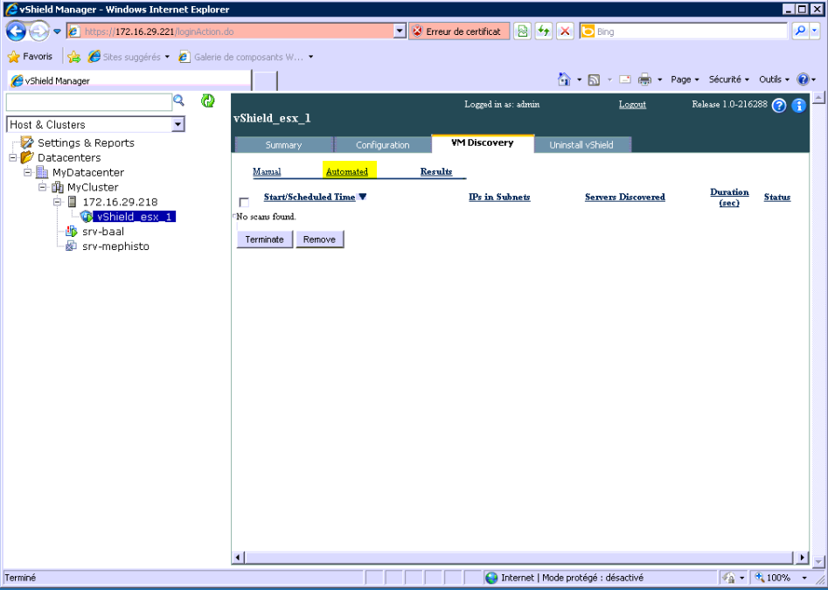Check the select-all scans checkbox
828x590 pixels.
[244, 203]
